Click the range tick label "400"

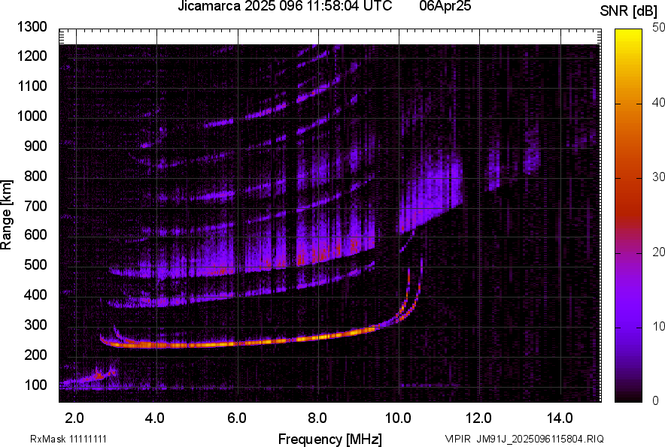[35, 294]
